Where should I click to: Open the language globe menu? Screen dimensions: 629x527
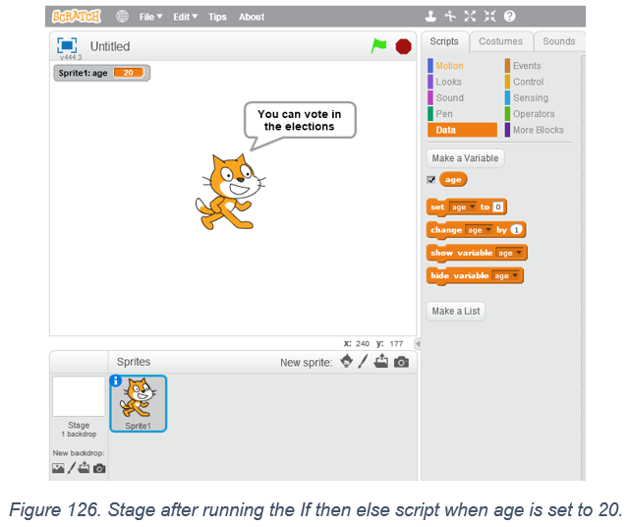[x=122, y=17]
